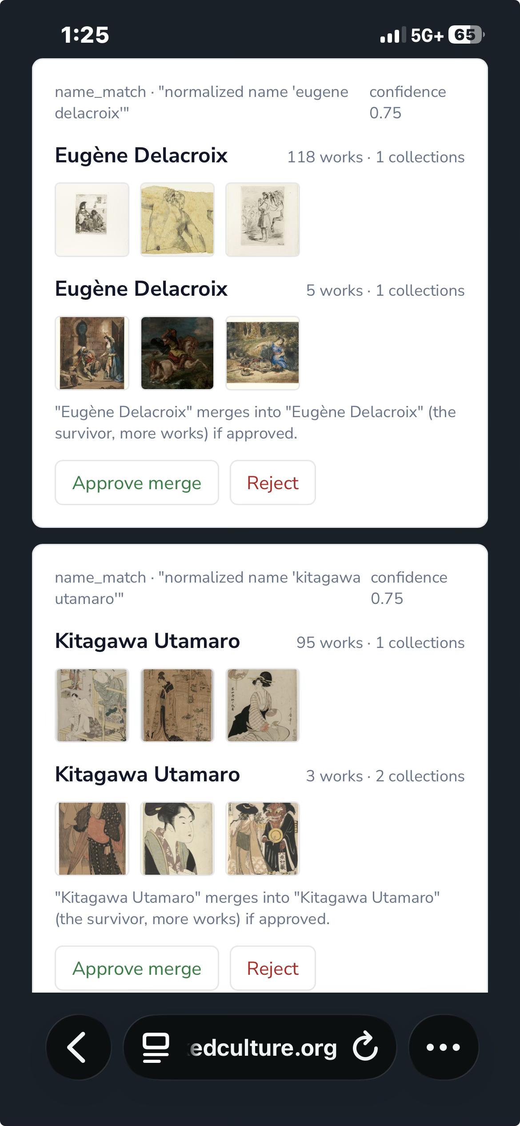Open the first Delacroix etching thumbnail

click(x=92, y=220)
